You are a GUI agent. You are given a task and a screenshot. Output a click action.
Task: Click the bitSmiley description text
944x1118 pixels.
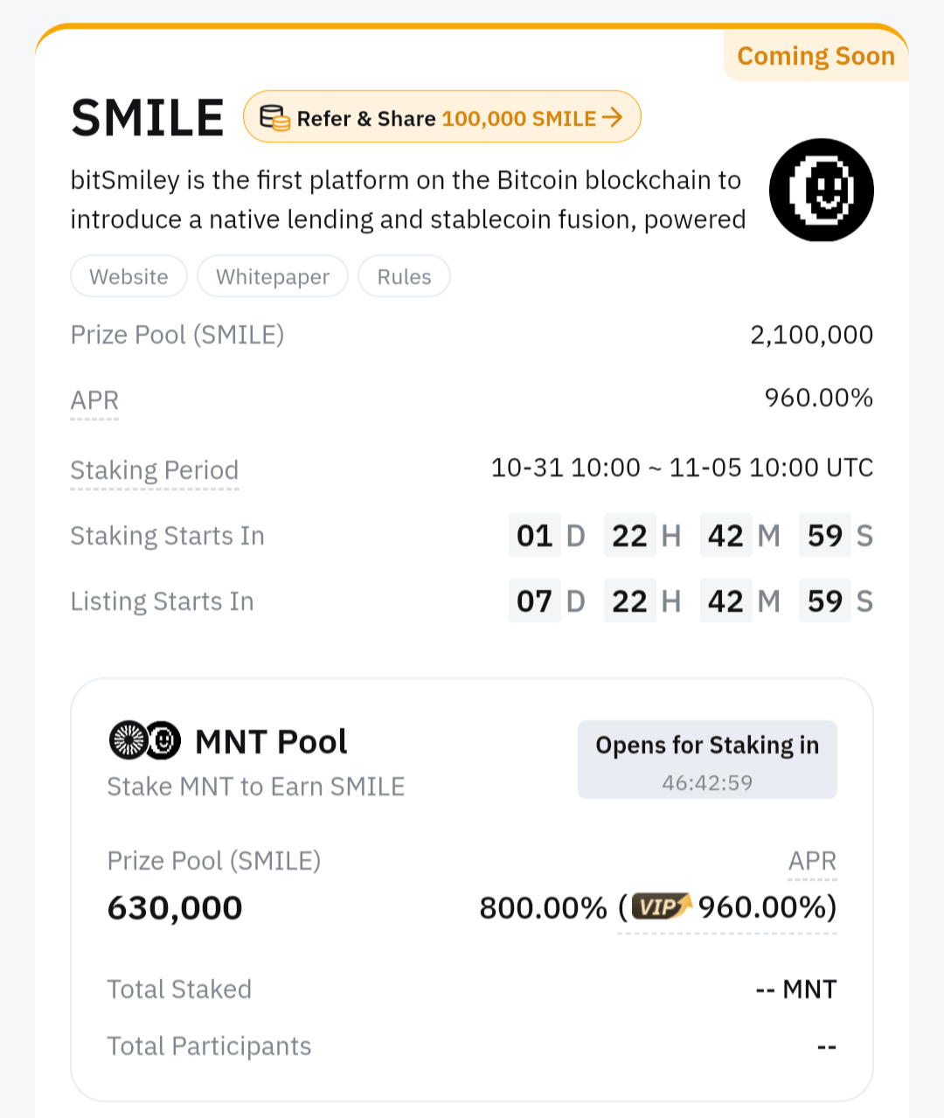click(407, 199)
